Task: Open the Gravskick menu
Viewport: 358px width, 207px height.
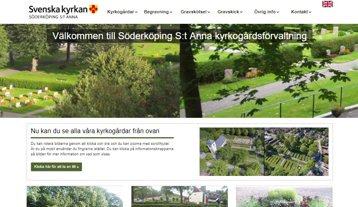Action: tap(230, 12)
